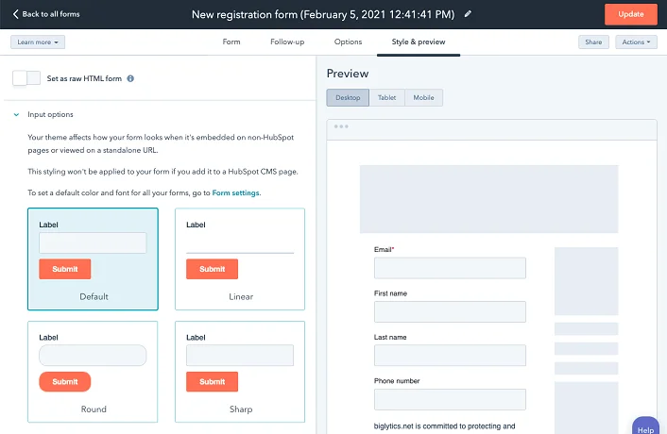Choose Mobile preview mode
The height and width of the screenshot is (434, 667).
(423, 98)
